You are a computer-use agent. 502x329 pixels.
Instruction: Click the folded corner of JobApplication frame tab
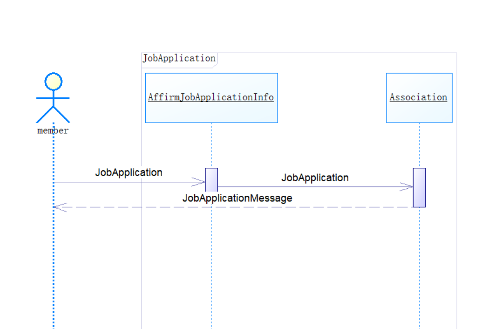[x=215, y=65]
